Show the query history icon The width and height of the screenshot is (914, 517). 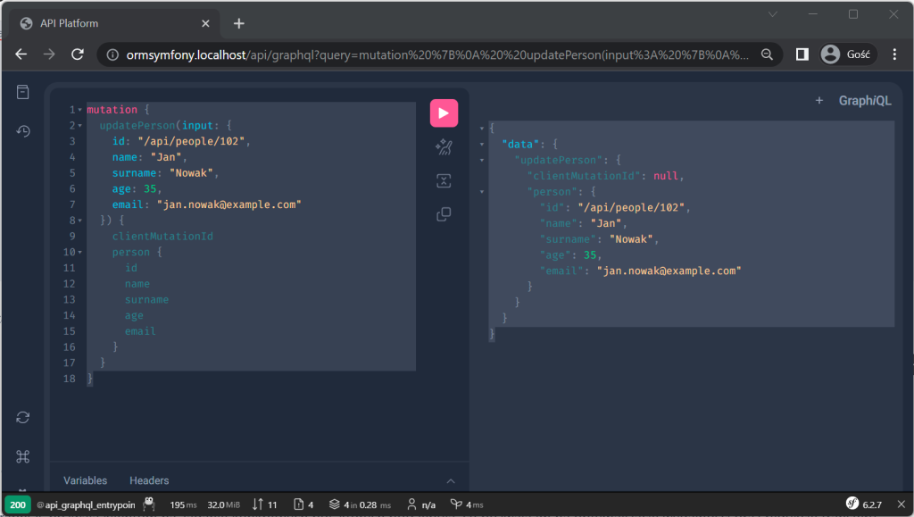[22, 131]
